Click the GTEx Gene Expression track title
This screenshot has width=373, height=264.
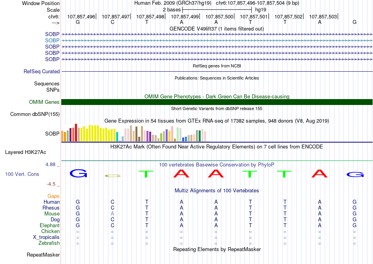tap(217, 121)
